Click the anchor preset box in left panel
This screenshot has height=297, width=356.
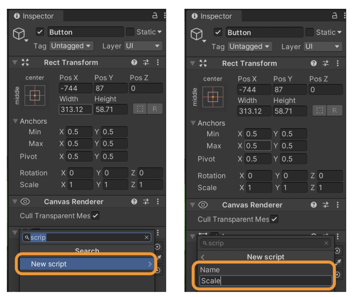click(35, 95)
